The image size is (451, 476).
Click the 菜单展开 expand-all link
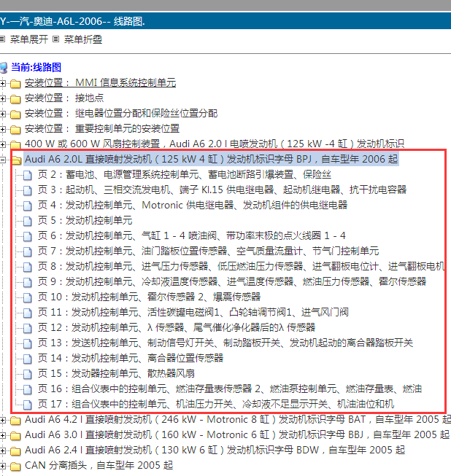29,39
